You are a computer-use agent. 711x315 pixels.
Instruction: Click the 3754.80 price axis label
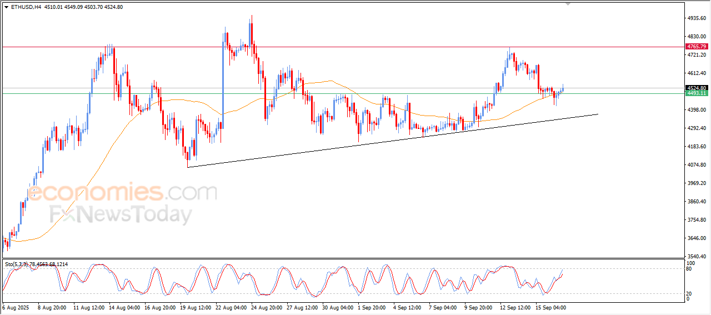coord(697,220)
